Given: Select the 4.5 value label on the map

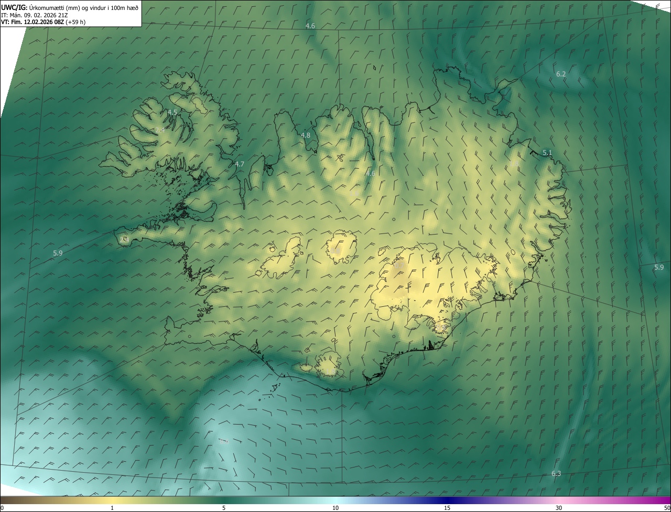Looking at the screenshot, I should [172, 113].
